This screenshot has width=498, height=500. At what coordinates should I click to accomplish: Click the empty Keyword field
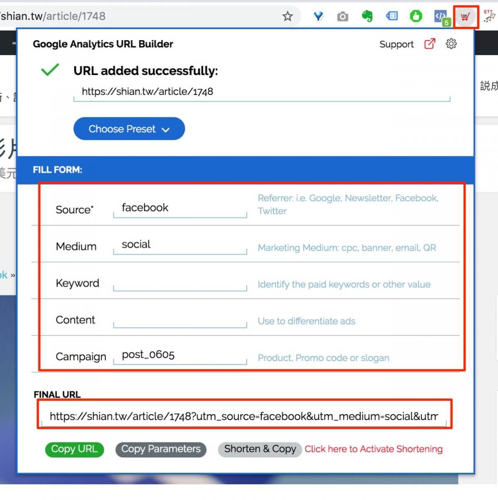coord(180,282)
